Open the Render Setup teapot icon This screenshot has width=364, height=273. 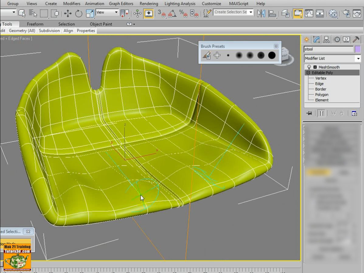tap(346, 13)
